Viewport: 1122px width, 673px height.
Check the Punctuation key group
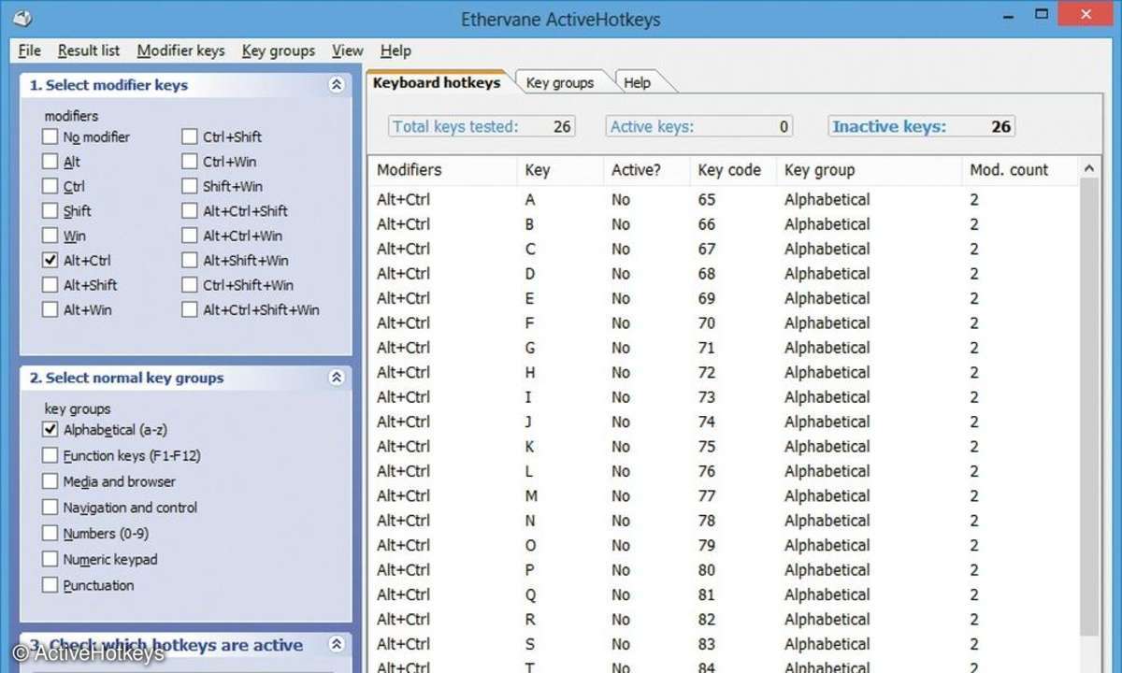click(x=50, y=585)
